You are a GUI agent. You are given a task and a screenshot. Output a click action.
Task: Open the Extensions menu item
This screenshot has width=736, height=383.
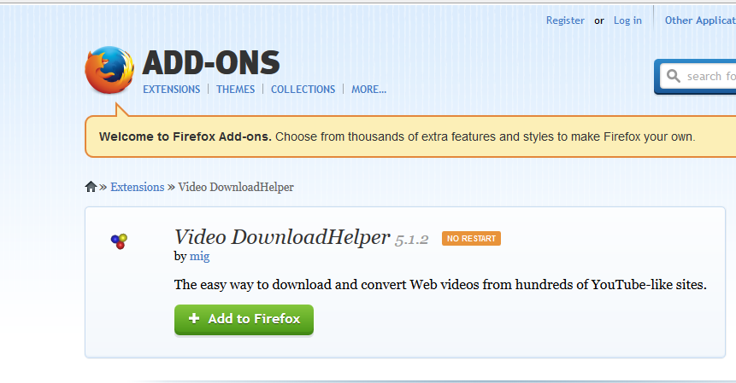(x=171, y=89)
